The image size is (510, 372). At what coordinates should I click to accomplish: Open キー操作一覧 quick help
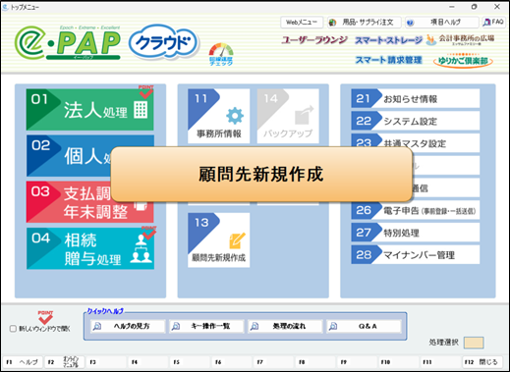coord(206,326)
